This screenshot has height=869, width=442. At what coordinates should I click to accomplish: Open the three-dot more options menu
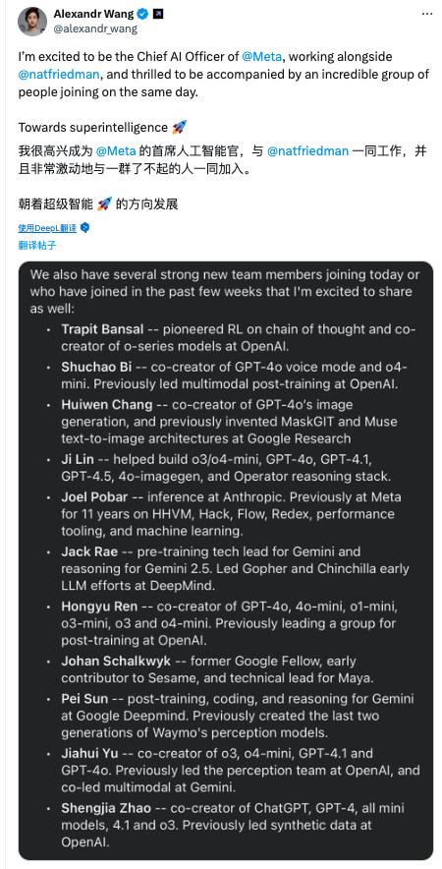tap(426, 14)
